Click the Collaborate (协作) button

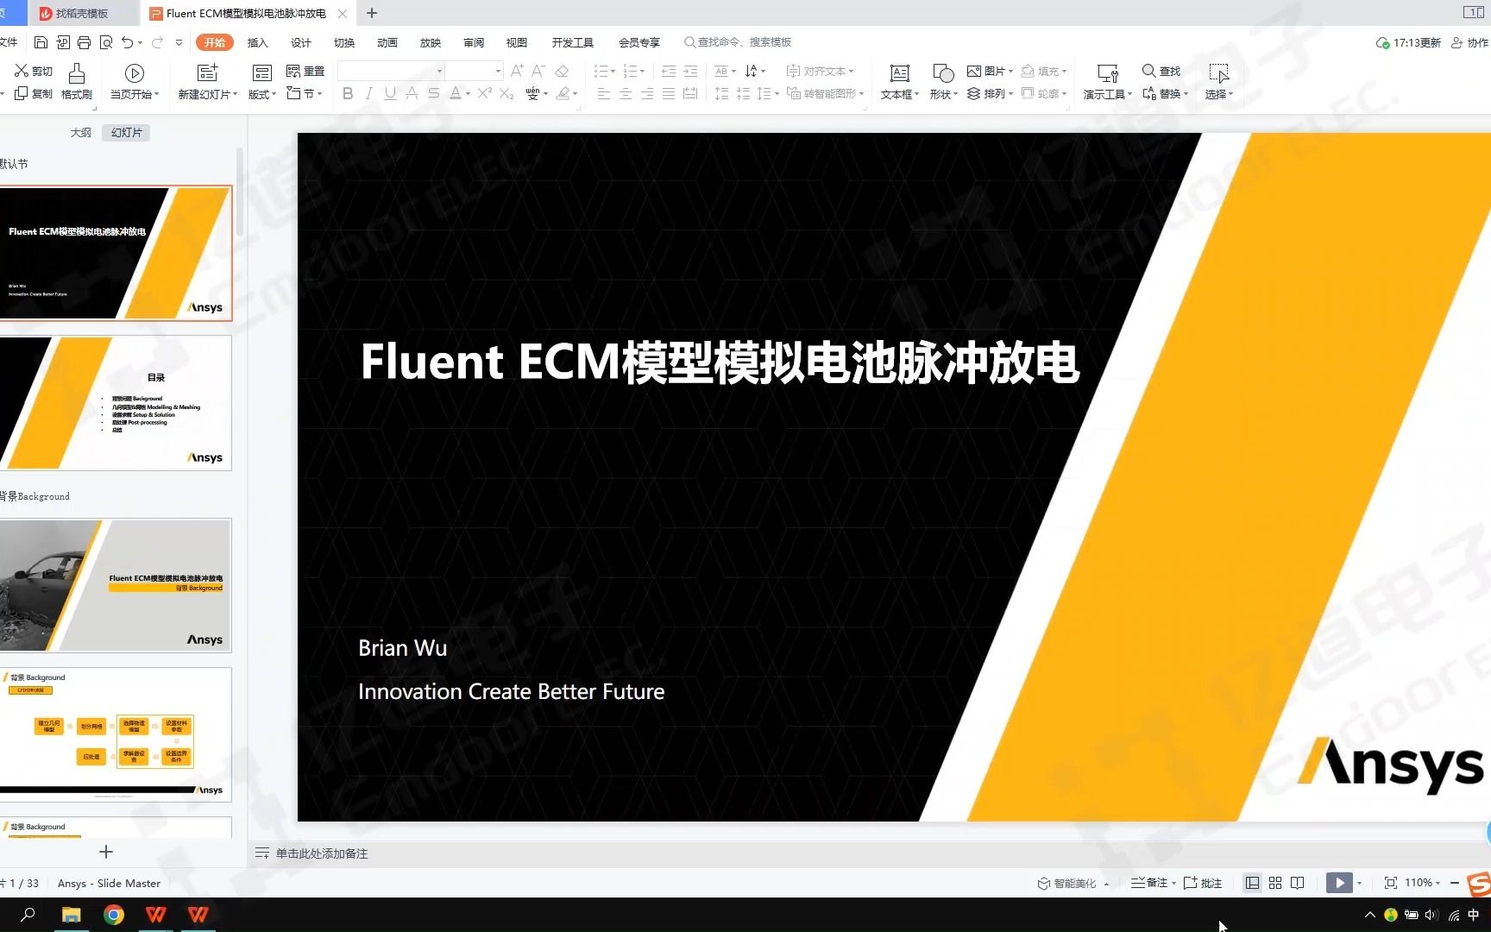1469,42
